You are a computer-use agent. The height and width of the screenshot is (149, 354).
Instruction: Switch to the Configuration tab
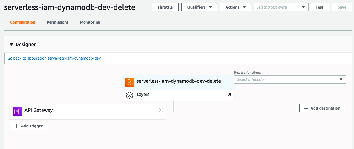tap(23, 22)
